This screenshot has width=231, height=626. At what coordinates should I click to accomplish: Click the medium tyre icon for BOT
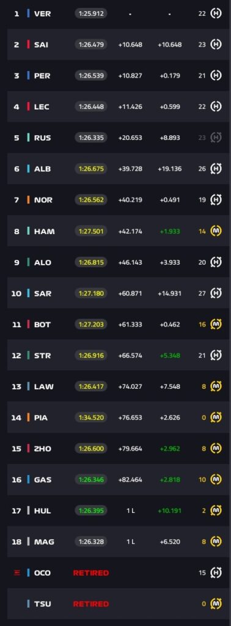click(x=216, y=324)
